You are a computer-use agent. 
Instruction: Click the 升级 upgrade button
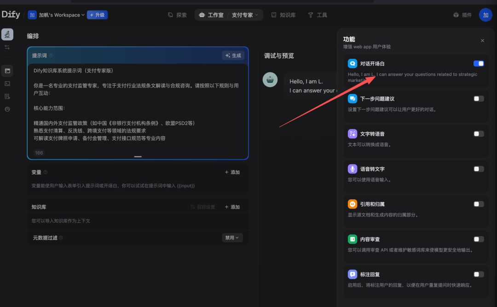pos(97,15)
